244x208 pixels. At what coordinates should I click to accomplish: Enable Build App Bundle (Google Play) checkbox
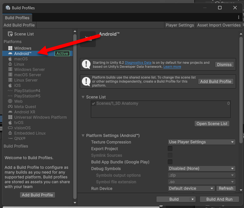pyautogui.click(x=170, y=162)
